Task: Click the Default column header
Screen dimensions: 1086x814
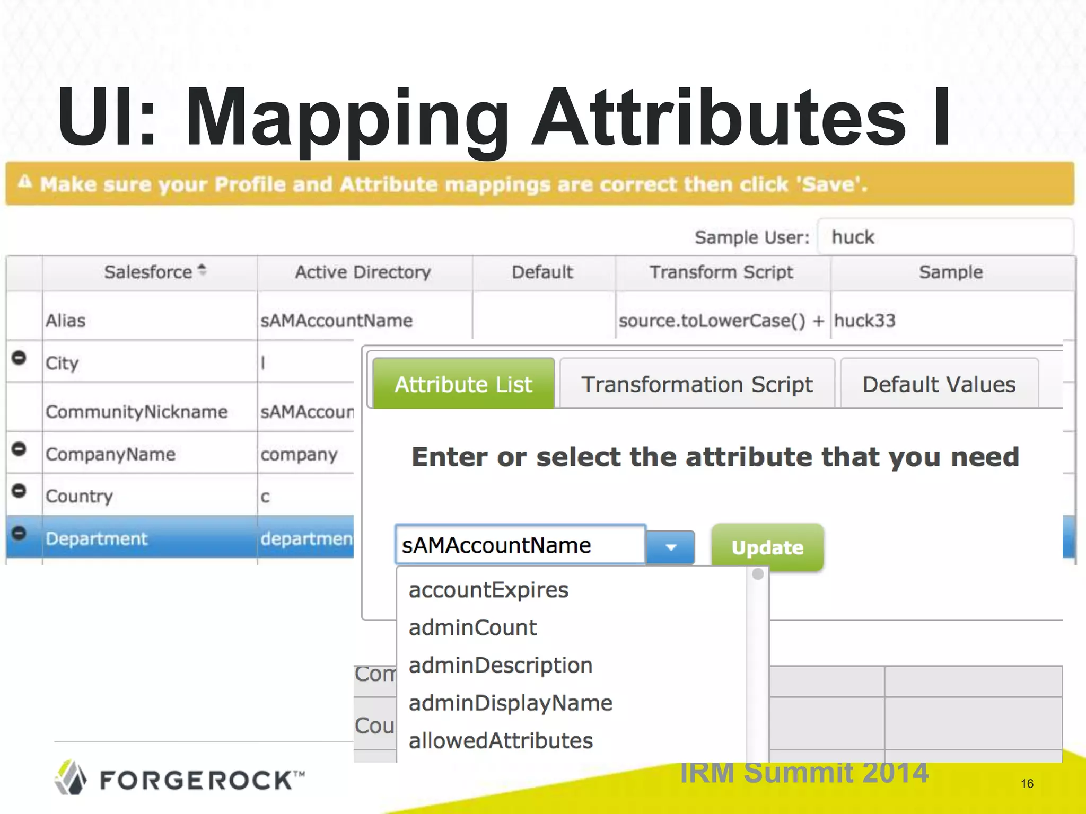Action: tap(543, 272)
